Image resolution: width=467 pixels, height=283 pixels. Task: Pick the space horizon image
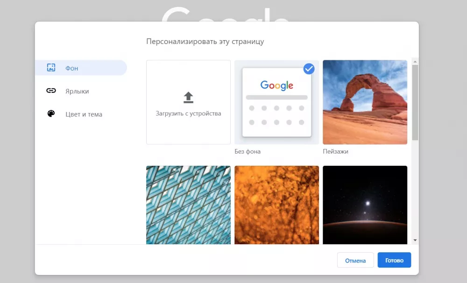click(365, 205)
